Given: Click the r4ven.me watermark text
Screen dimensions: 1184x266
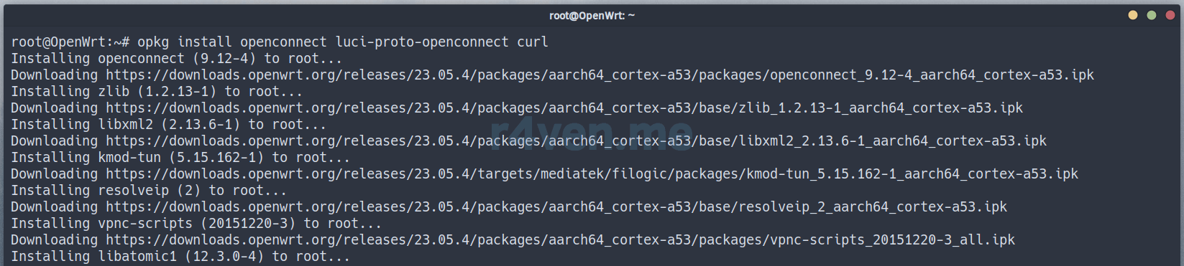Looking at the screenshot, I should pos(592,133).
